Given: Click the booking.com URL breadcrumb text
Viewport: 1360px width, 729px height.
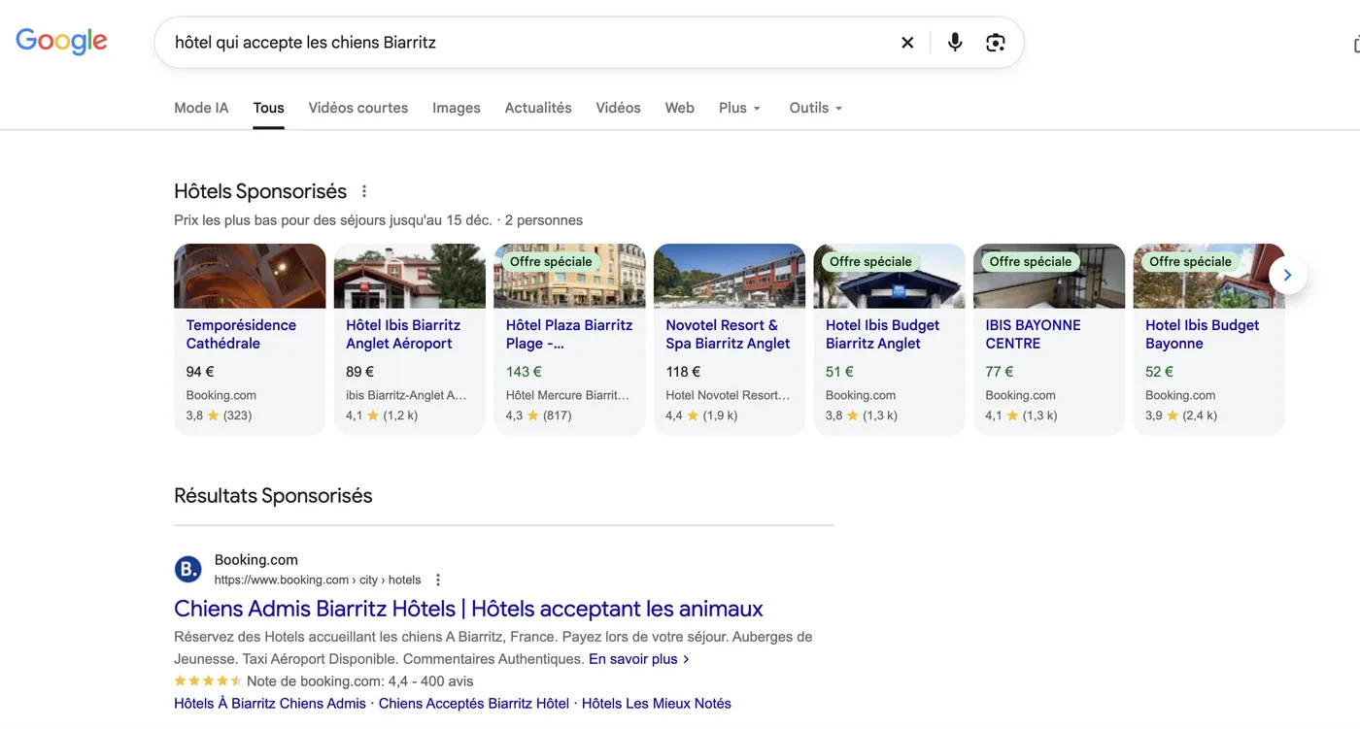Looking at the screenshot, I should point(318,580).
